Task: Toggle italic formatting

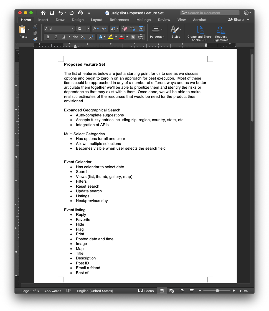Action: [x=56, y=37]
